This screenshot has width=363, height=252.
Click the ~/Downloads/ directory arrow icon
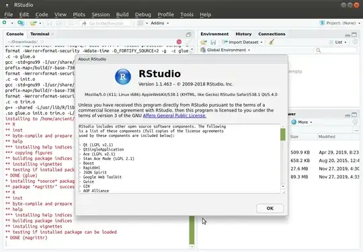click(x=42, y=42)
